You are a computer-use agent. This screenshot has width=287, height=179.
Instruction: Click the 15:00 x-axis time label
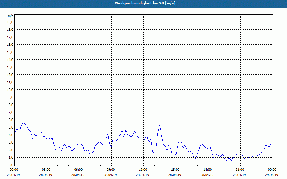(175, 170)
